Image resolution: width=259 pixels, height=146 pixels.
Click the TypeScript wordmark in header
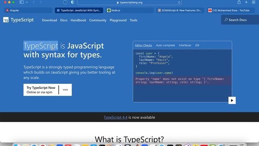click(x=22, y=20)
